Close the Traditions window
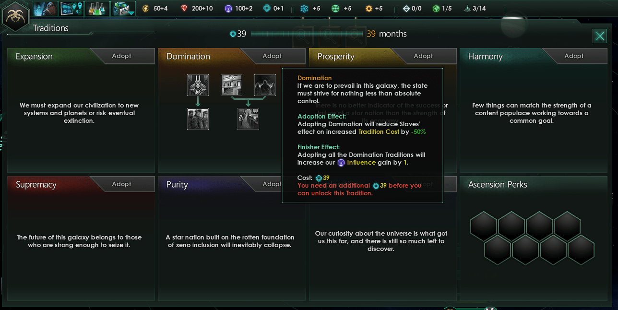This screenshot has height=310, width=618. pos(599,36)
